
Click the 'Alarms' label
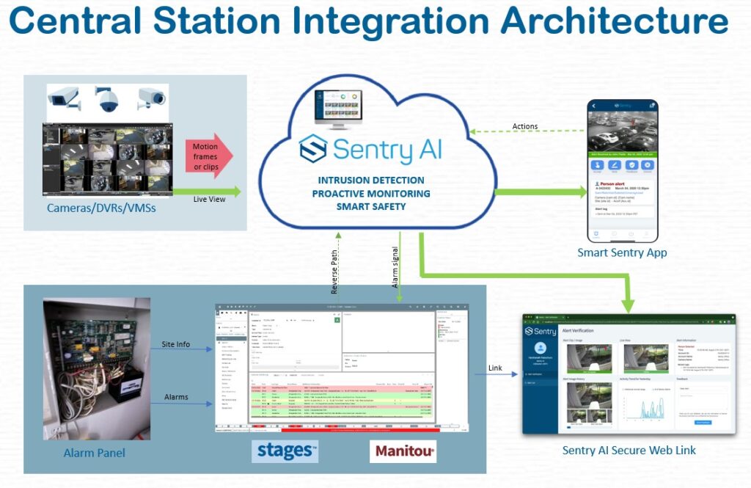(x=176, y=397)
